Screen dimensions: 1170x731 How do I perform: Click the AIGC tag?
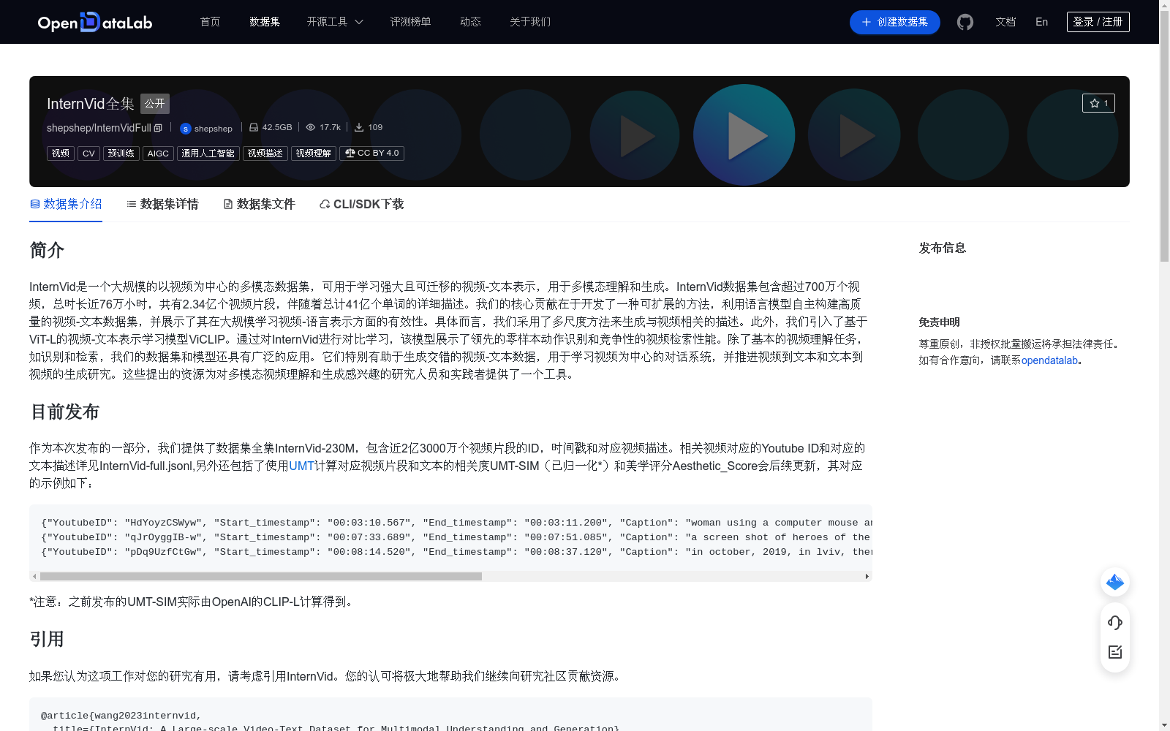[x=158, y=154]
